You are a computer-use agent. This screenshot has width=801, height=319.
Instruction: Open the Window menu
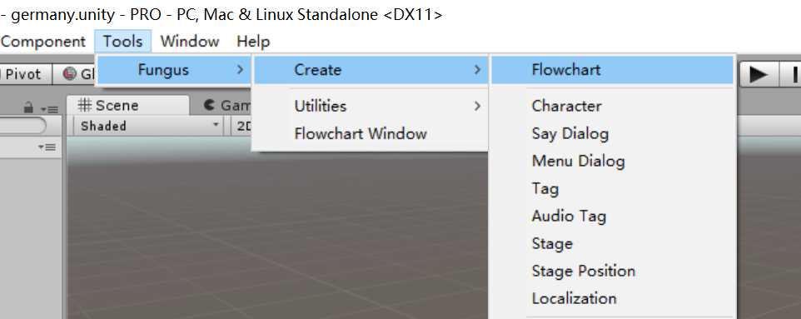point(190,42)
